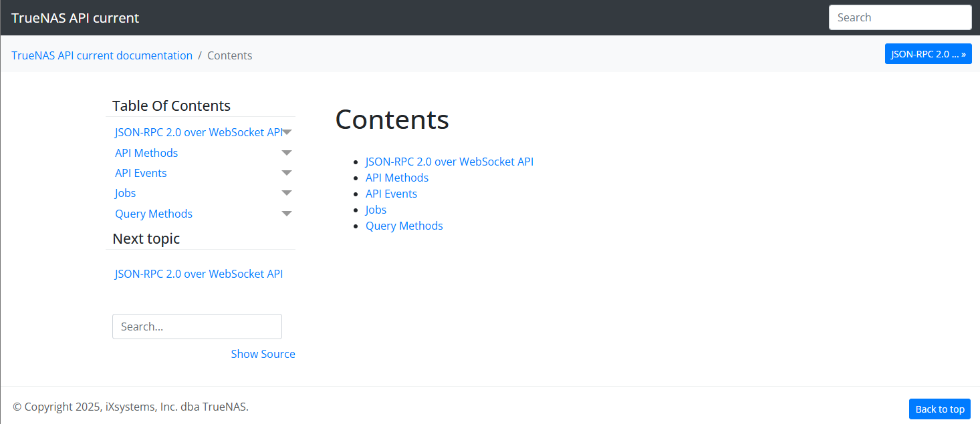Click the TrueNAS API current header title
Screen dimensions: 980x424
click(75, 17)
